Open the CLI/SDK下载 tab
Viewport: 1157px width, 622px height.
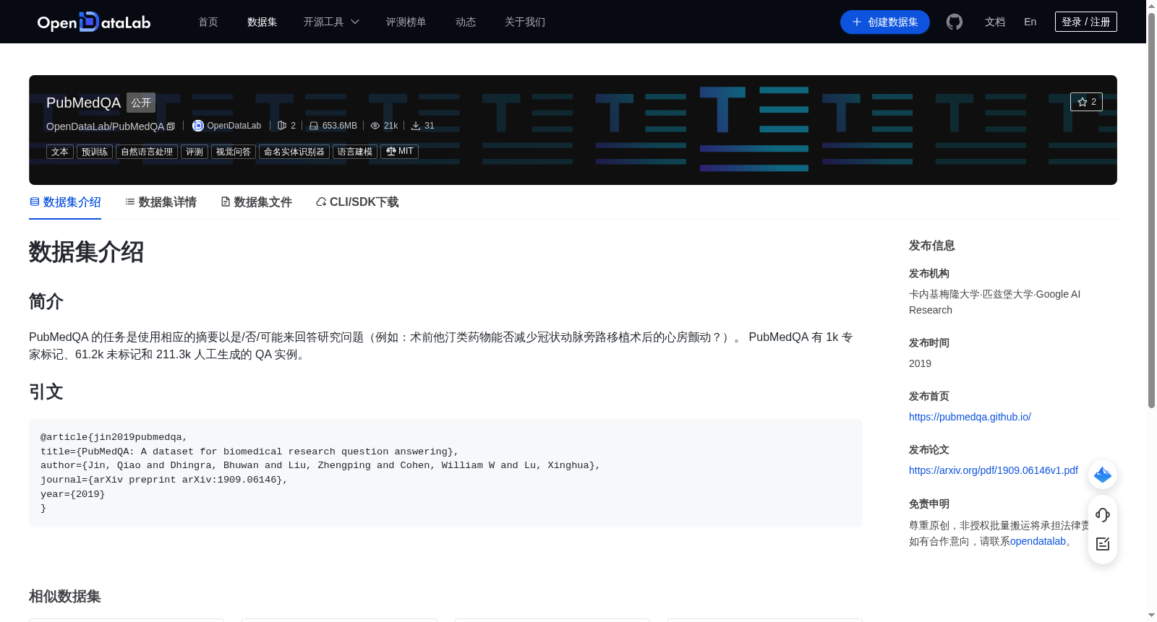(x=357, y=202)
